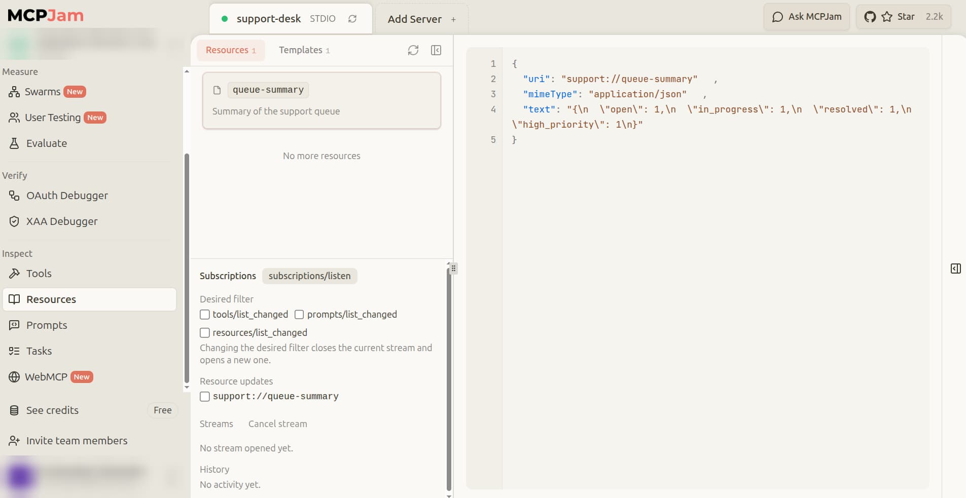This screenshot has width=966, height=498.
Task: Click the left sidebar vertical scrollbar
Action: [x=187, y=269]
